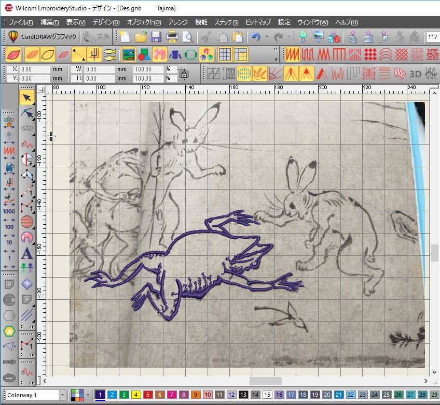Click the 設定 menu item
Image resolution: width=440 pixels, height=405 pixels.
(284, 22)
